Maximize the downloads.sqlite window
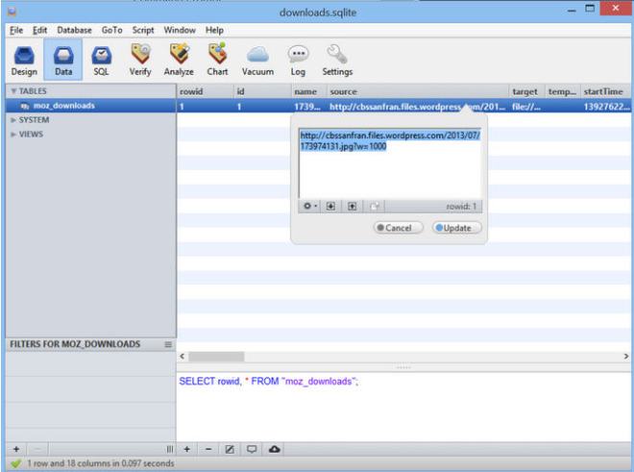The height and width of the screenshot is (472, 634). (x=590, y=9)
